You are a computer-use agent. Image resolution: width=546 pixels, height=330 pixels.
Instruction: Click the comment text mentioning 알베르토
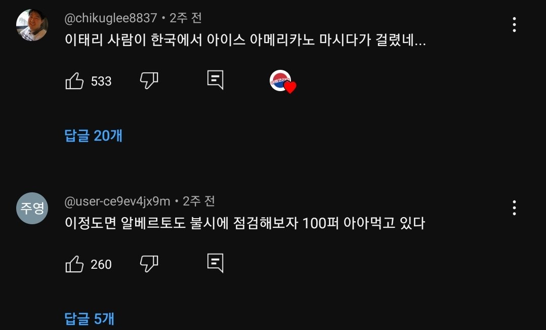pos(244,223)
